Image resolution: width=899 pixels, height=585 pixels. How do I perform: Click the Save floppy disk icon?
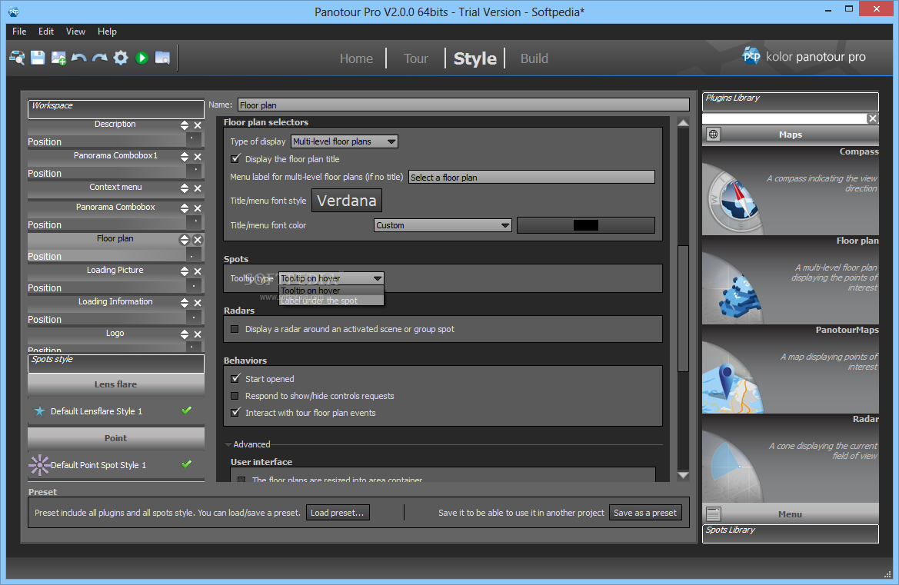click(38, 58)
